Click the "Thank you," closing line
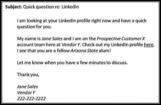 (28, 75)
